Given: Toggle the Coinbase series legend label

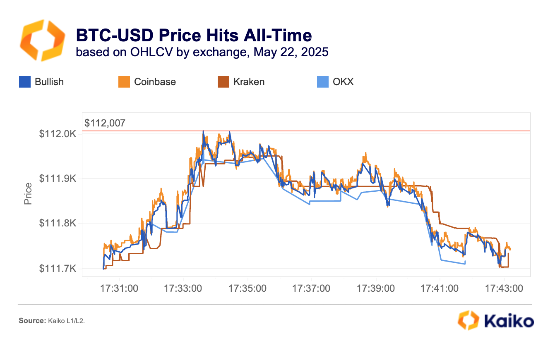Looking at the screenshot, I should pyautogui.click(x=155, y=82).
